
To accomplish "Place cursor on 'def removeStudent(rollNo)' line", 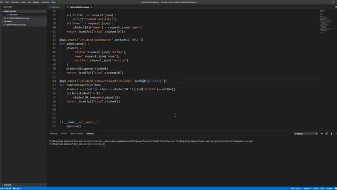I will tap(82, 85).
